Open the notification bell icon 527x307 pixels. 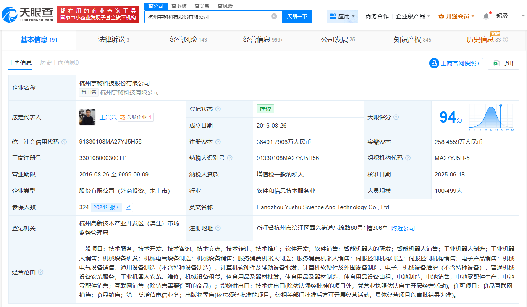[x=487, y=15]
